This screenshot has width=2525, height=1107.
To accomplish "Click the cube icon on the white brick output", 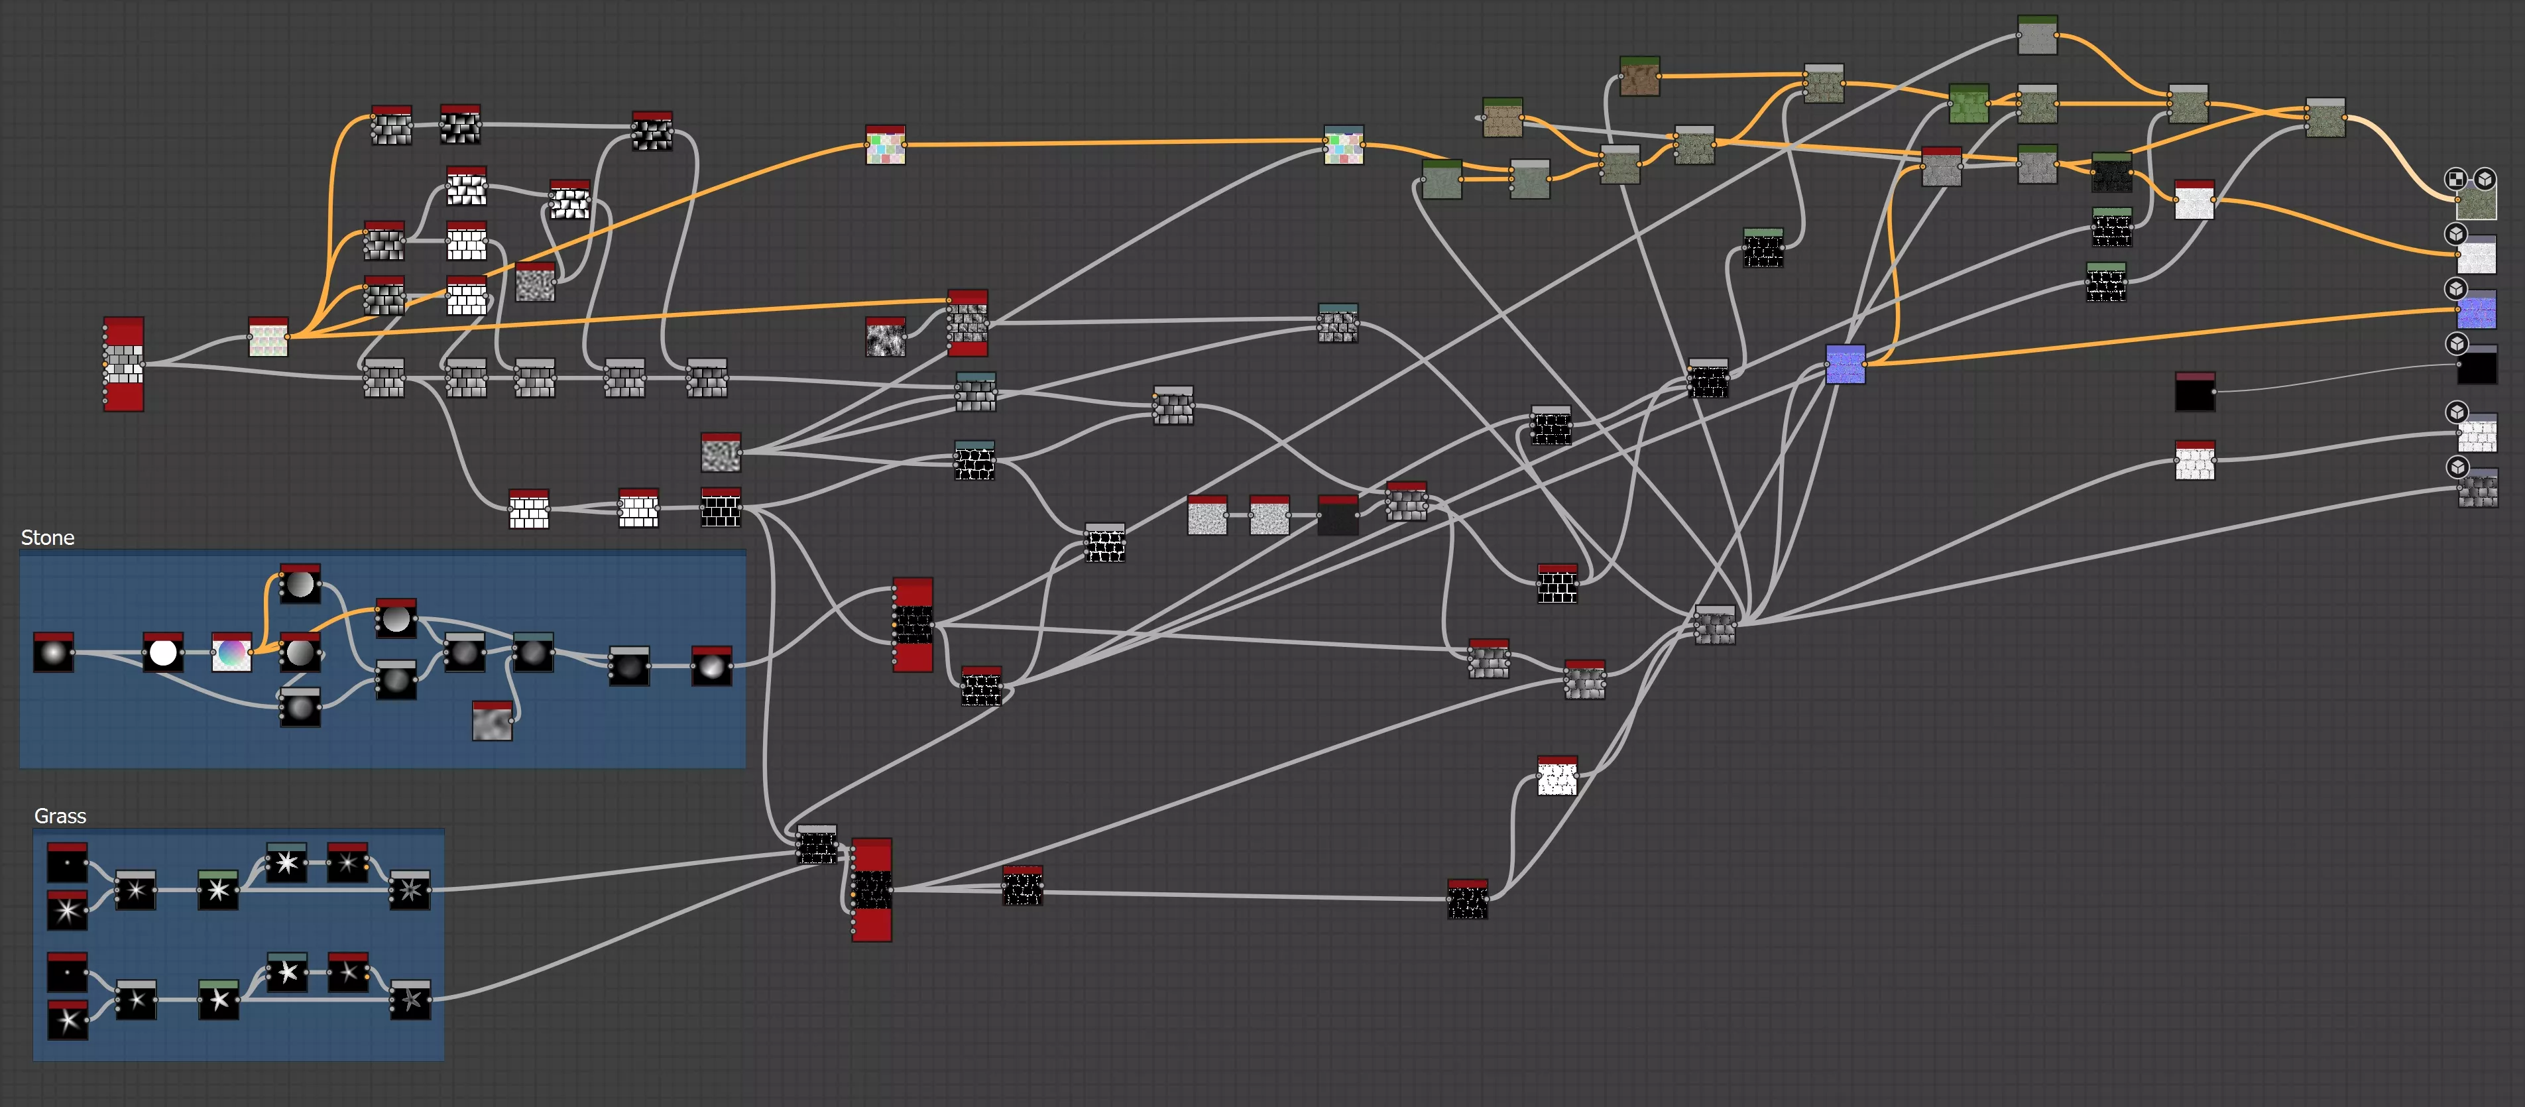I will click(x=2456, y=412).
